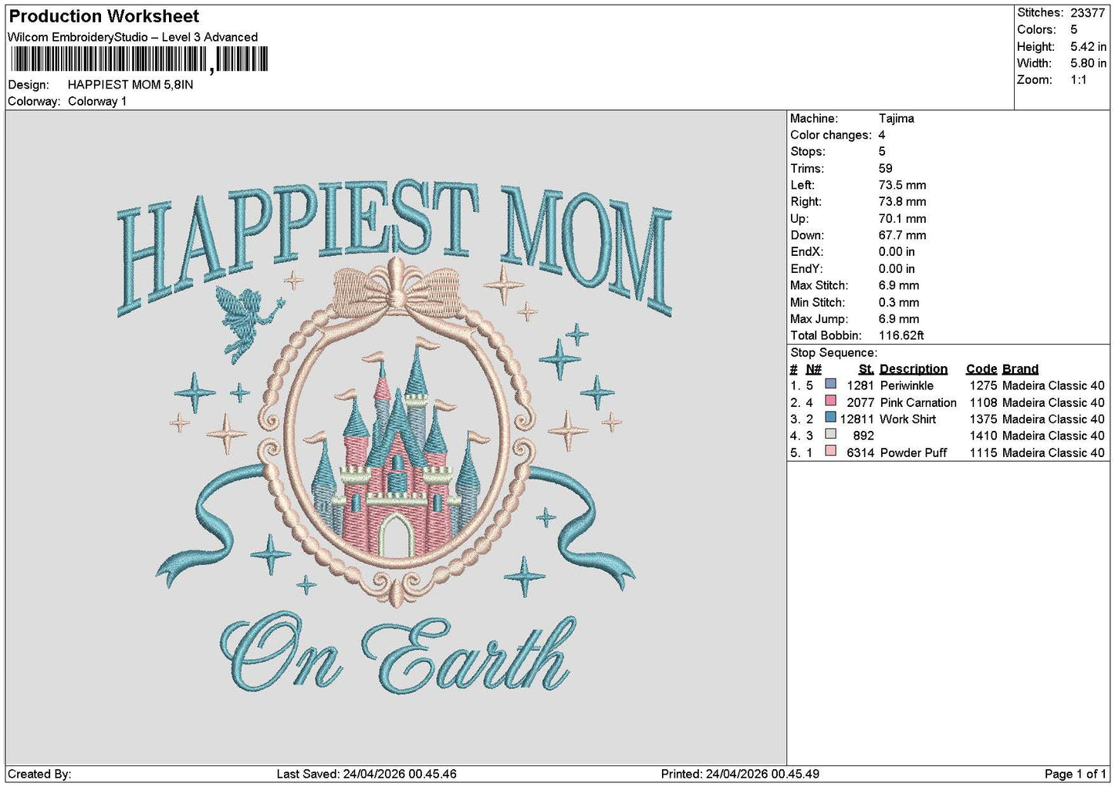Click the 'Production Worksheet' title
The height and width of the screenshot is (787, 1115).
click(x=103, y=16)
